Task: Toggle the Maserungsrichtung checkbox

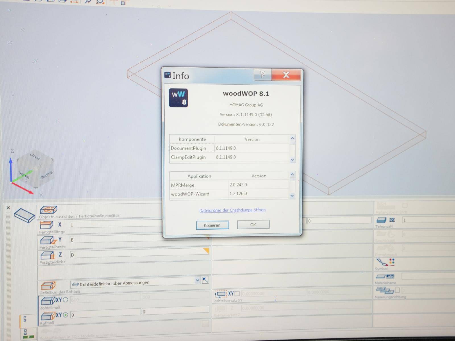Action: (x=397, y=290)
